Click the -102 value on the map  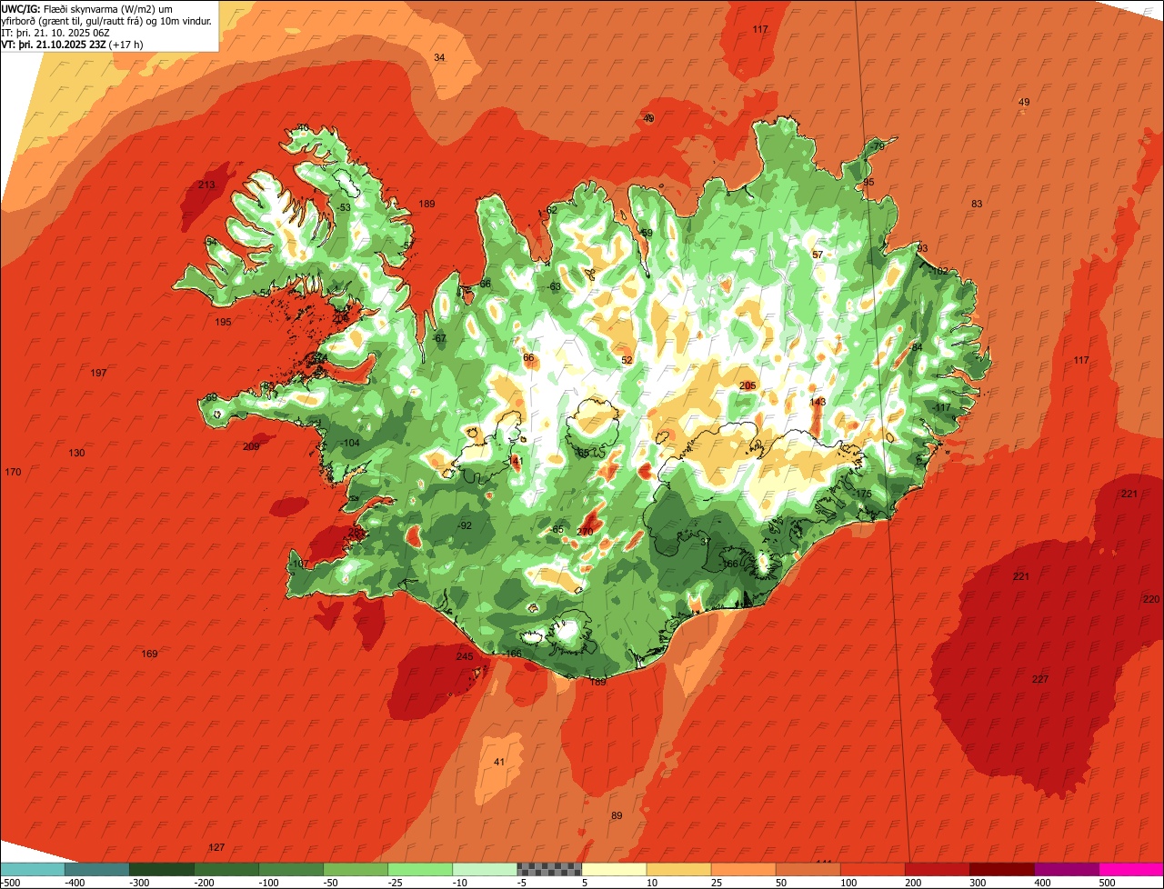click(x=938, y=271)
